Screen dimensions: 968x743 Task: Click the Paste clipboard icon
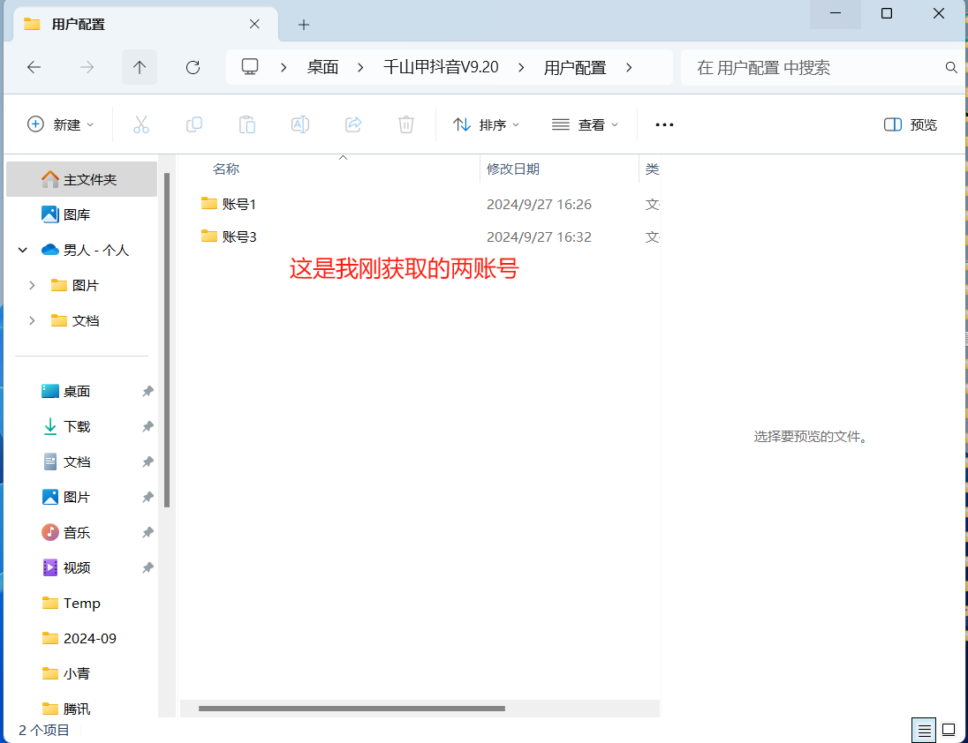247,124
